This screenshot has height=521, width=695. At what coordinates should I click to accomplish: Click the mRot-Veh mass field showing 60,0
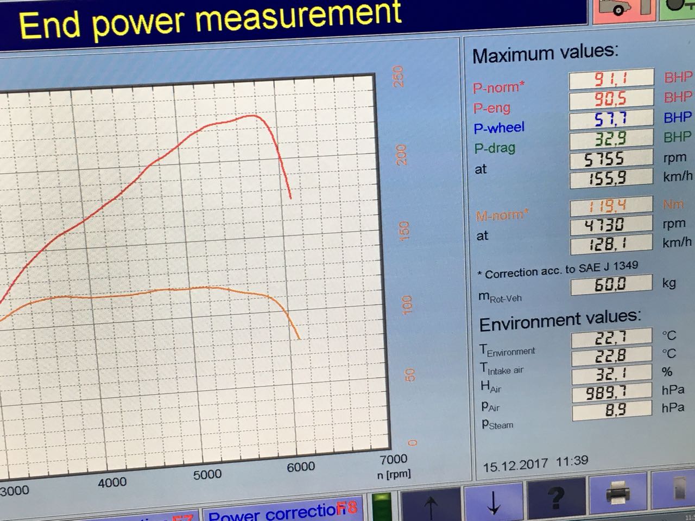[x=611, y=284]
